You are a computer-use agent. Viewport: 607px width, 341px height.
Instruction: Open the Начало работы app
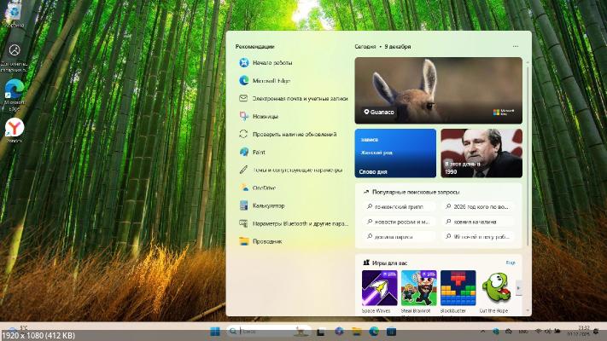(x=271, y=62)
